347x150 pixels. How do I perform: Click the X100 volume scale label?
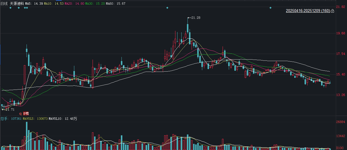tap(341, 148)
